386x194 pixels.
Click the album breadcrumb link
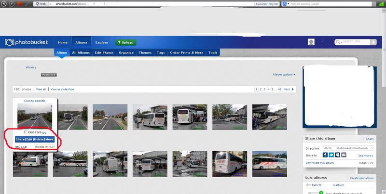point(30,67)
